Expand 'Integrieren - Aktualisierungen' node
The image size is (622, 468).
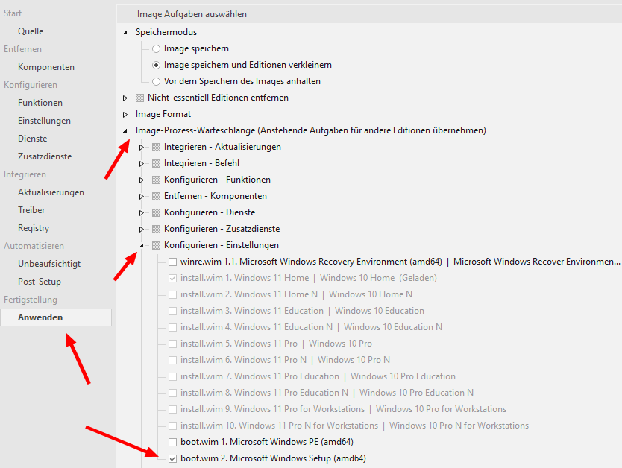coord(141,148)
